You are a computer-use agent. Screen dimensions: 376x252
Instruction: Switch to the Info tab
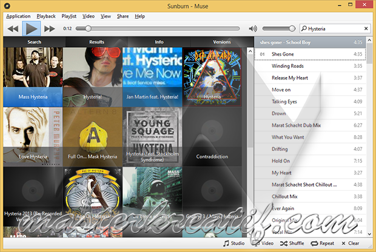[159, 42]
